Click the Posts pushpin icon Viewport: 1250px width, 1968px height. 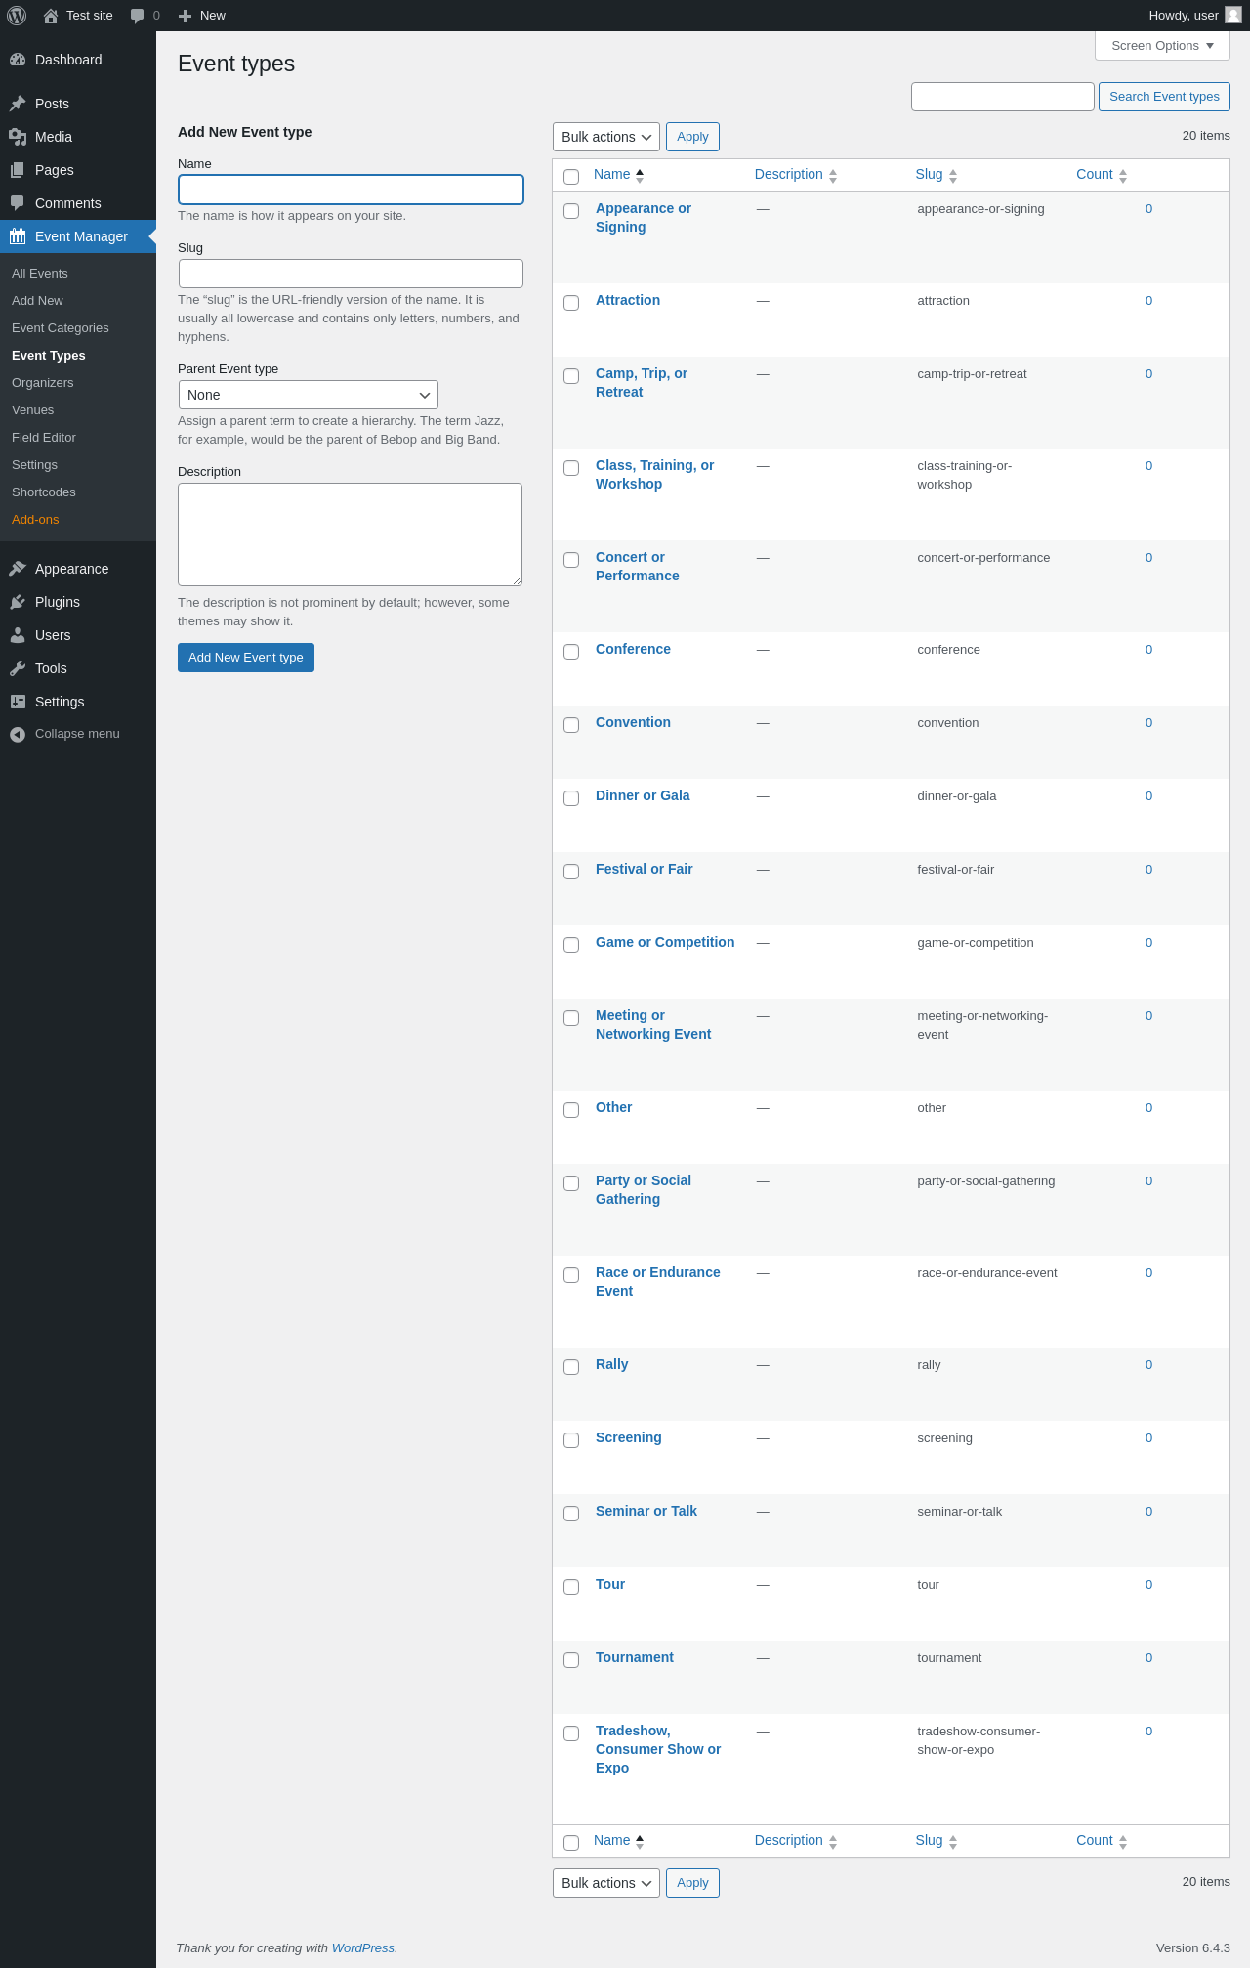coord(18,104)
